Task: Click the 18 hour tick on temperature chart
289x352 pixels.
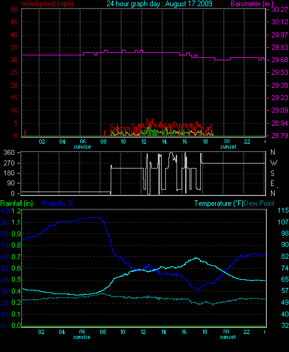Action: [205, 332]
